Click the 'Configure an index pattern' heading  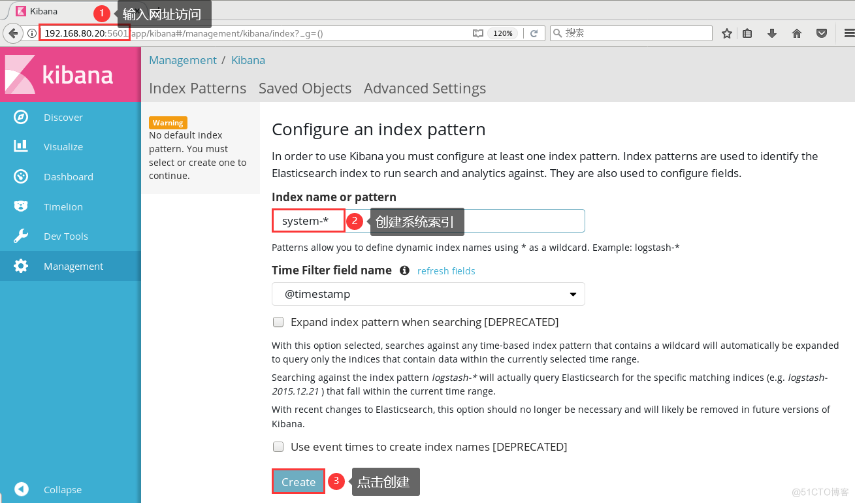[x=379, y=129]
